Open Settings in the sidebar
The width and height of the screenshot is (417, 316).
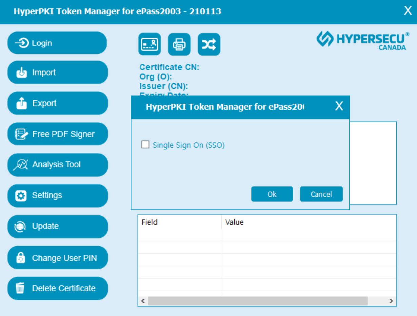[x=58, y=195]
